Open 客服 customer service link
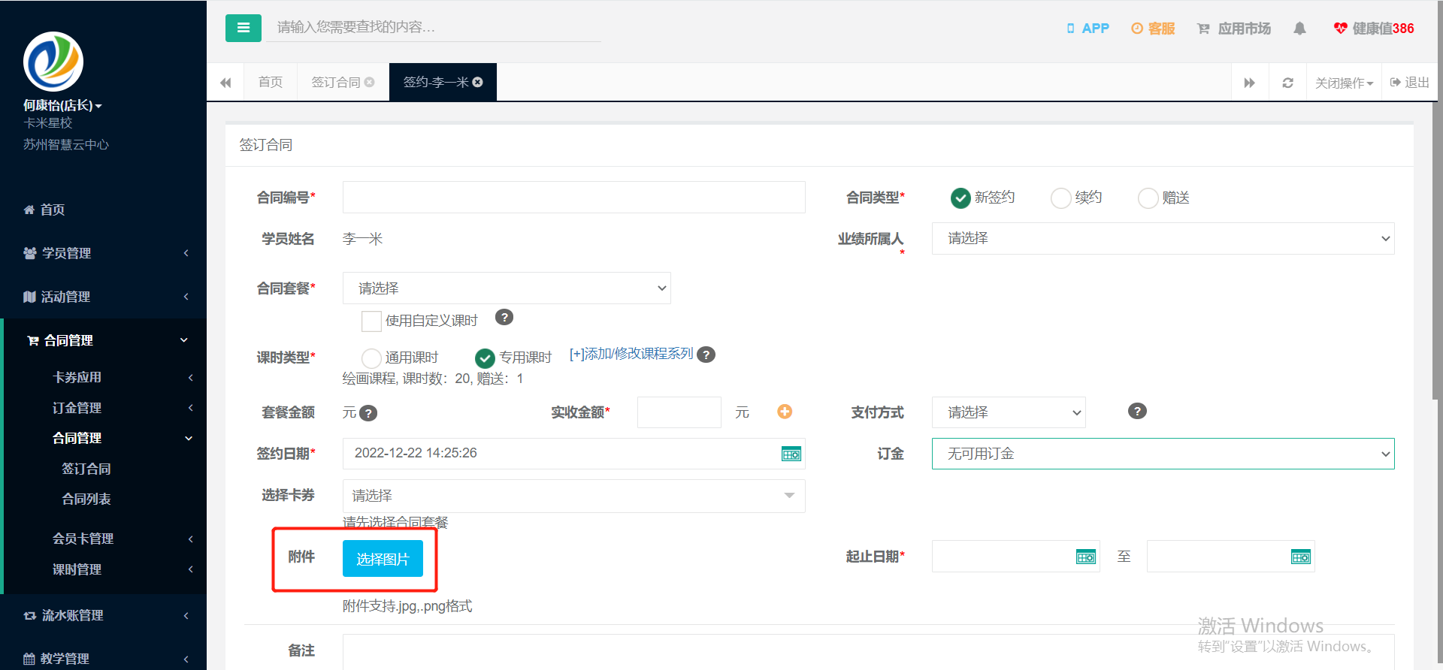Viewport: 1443px width, 670px height. coord(1153,29)
